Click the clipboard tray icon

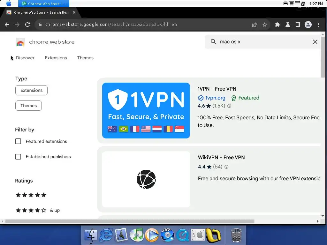click(x=303, y=4)
